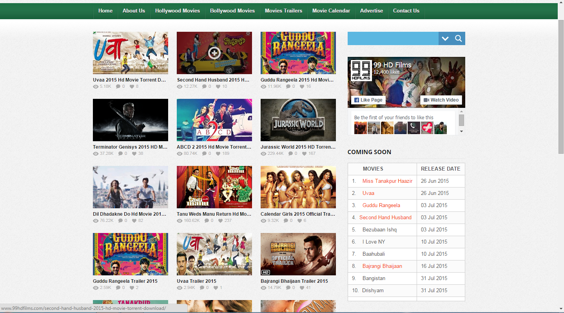The height and width of the screenshot is (313, 564).
Task: Click the comment icon under Uvaa 2015 Hd Movie
Action: point(118,87)
